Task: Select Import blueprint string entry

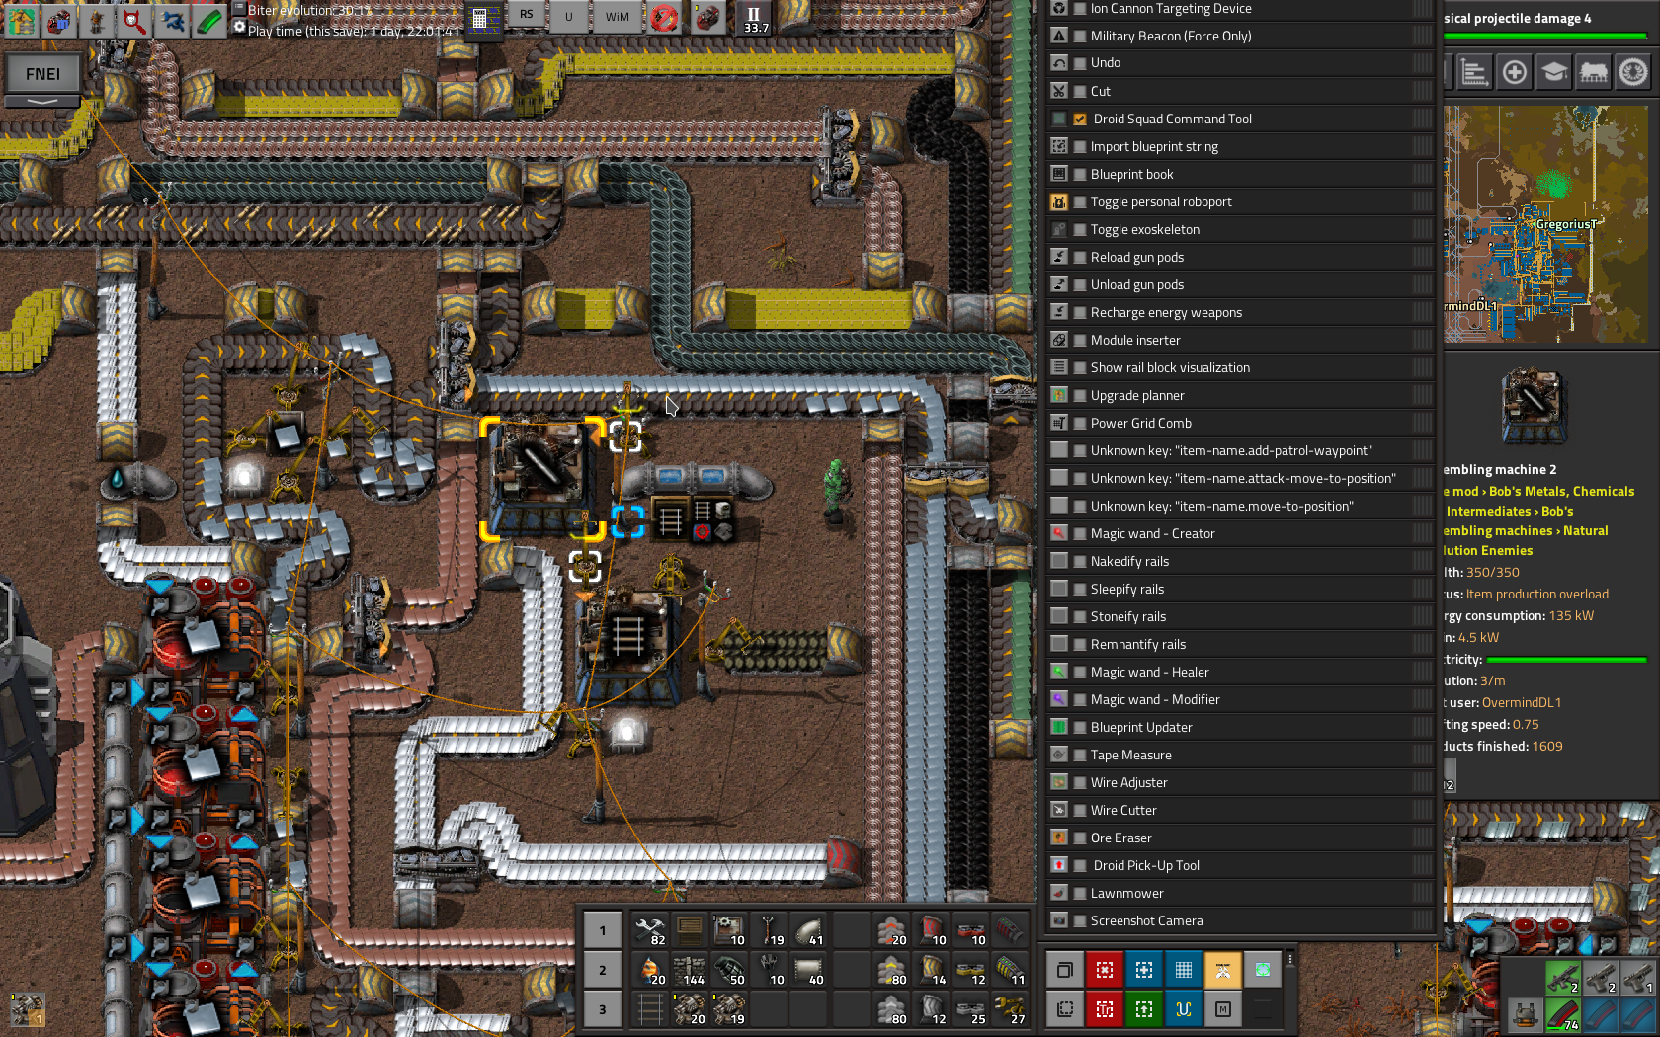Action: (x=1241, y=146)
